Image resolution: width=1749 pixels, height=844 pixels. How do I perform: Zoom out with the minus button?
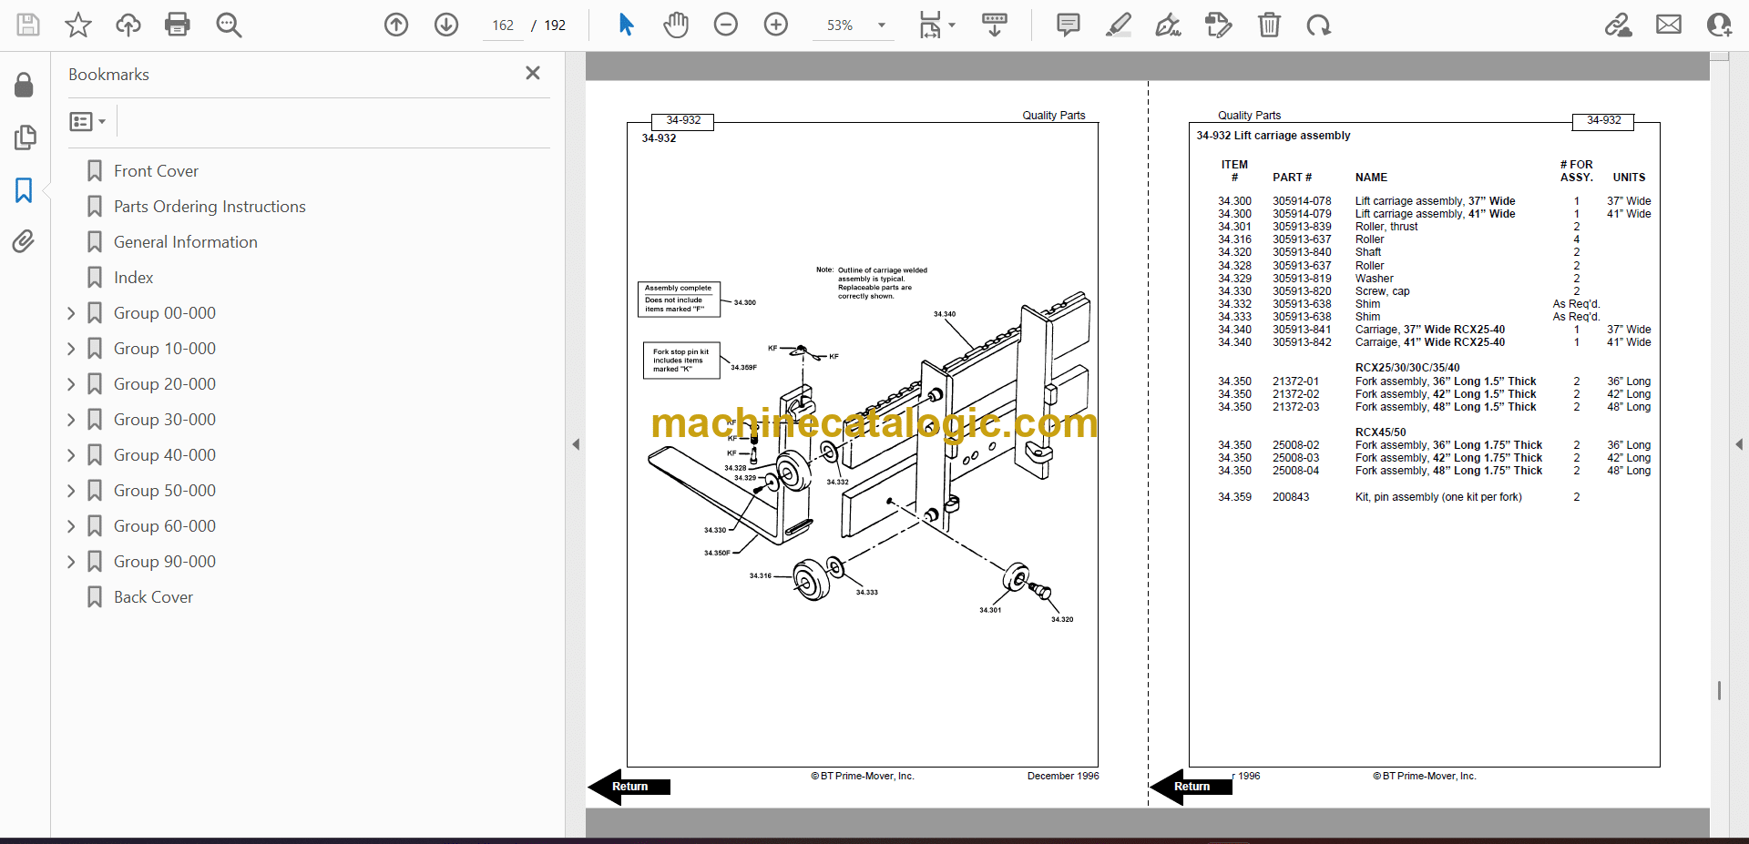726,25
